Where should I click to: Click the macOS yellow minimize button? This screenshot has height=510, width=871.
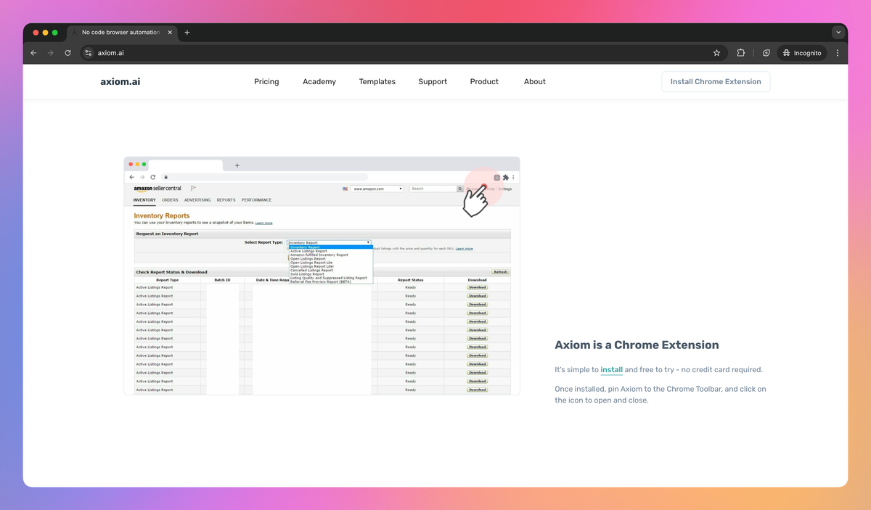tap(45, 33)
